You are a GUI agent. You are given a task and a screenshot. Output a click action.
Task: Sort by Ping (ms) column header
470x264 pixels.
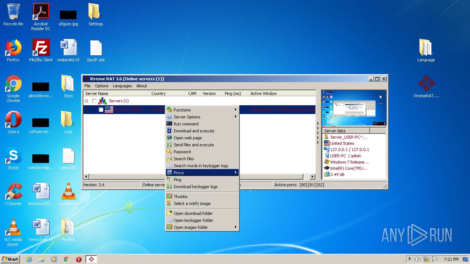[x=235, y=93]
